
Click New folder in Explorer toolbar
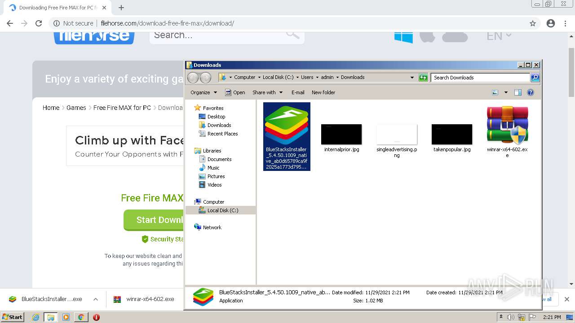(323, 92)
